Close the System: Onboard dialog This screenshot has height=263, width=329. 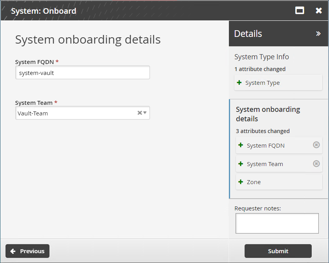coord(319,11)
